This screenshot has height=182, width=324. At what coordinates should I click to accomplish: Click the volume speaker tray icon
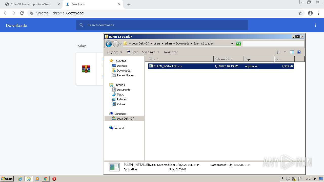[288, 179]
